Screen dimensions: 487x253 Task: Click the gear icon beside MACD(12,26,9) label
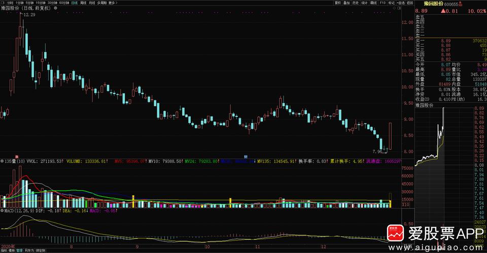(2, 210)
